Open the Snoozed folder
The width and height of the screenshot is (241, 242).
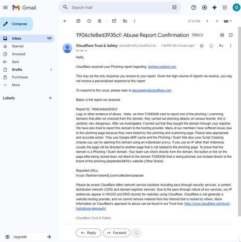pos(27,54)
